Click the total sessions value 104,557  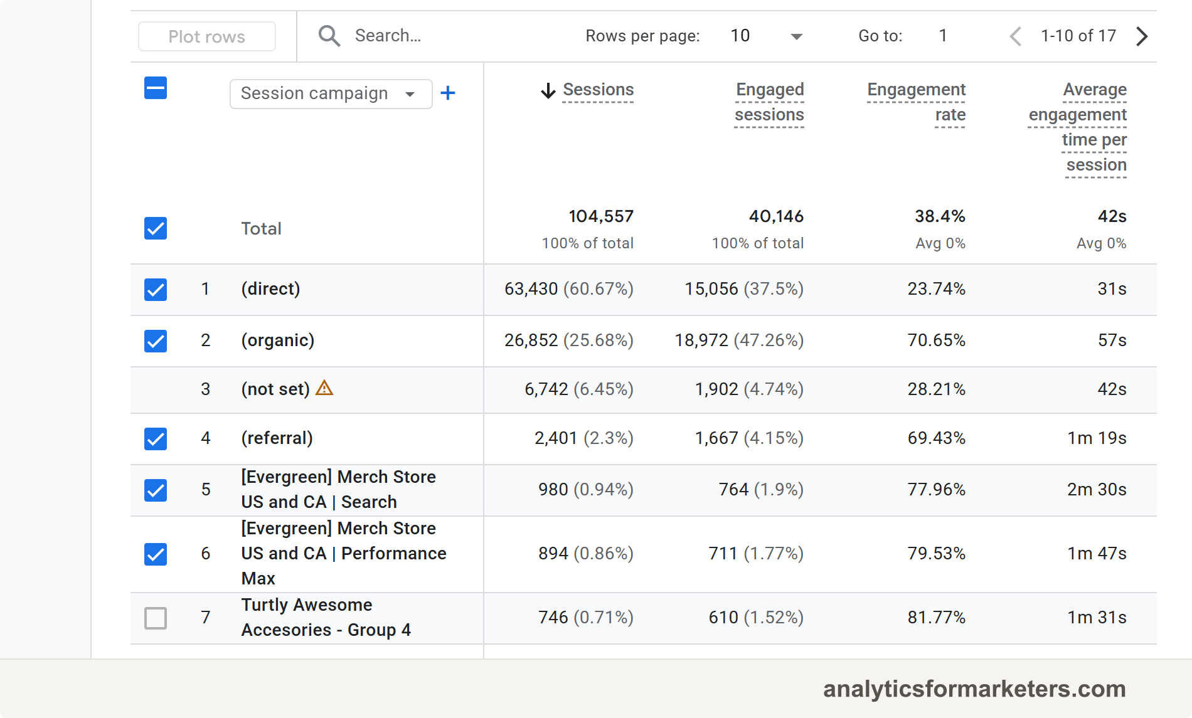(x=601, y=216)
